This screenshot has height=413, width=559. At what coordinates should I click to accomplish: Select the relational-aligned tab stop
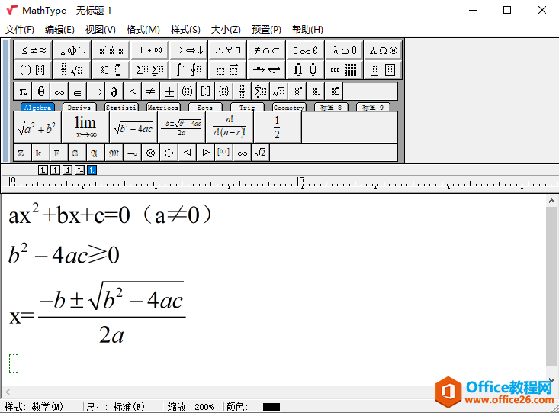[x=79, y=170]
